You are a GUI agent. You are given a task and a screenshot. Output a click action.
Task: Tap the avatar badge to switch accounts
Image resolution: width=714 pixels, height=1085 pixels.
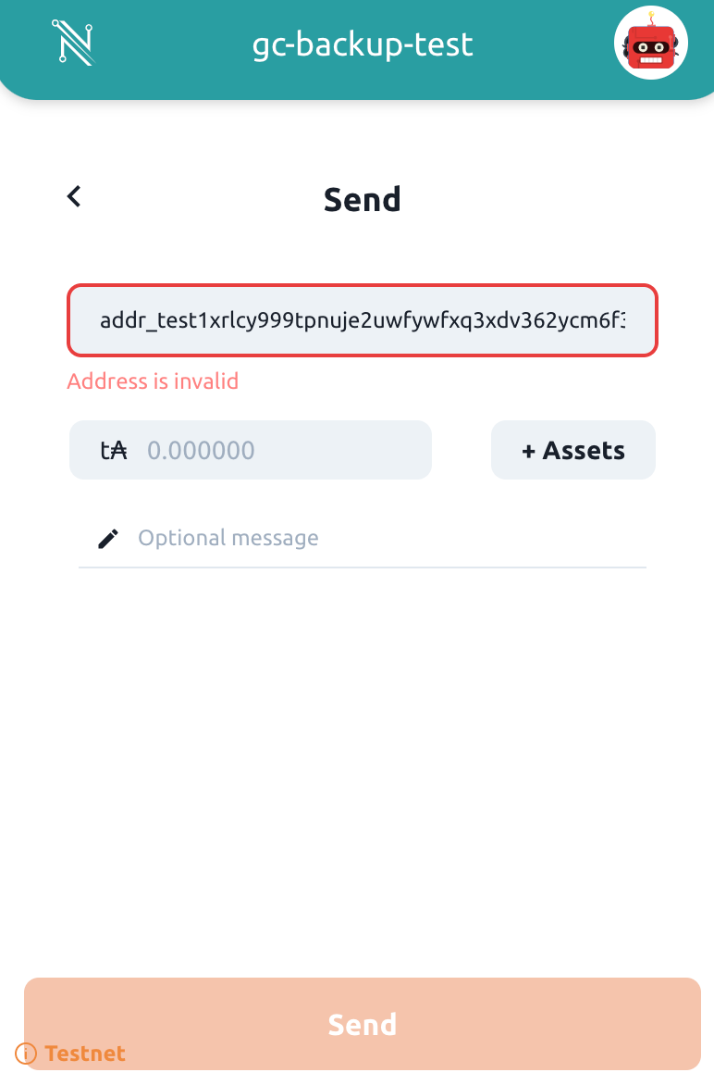651,42
